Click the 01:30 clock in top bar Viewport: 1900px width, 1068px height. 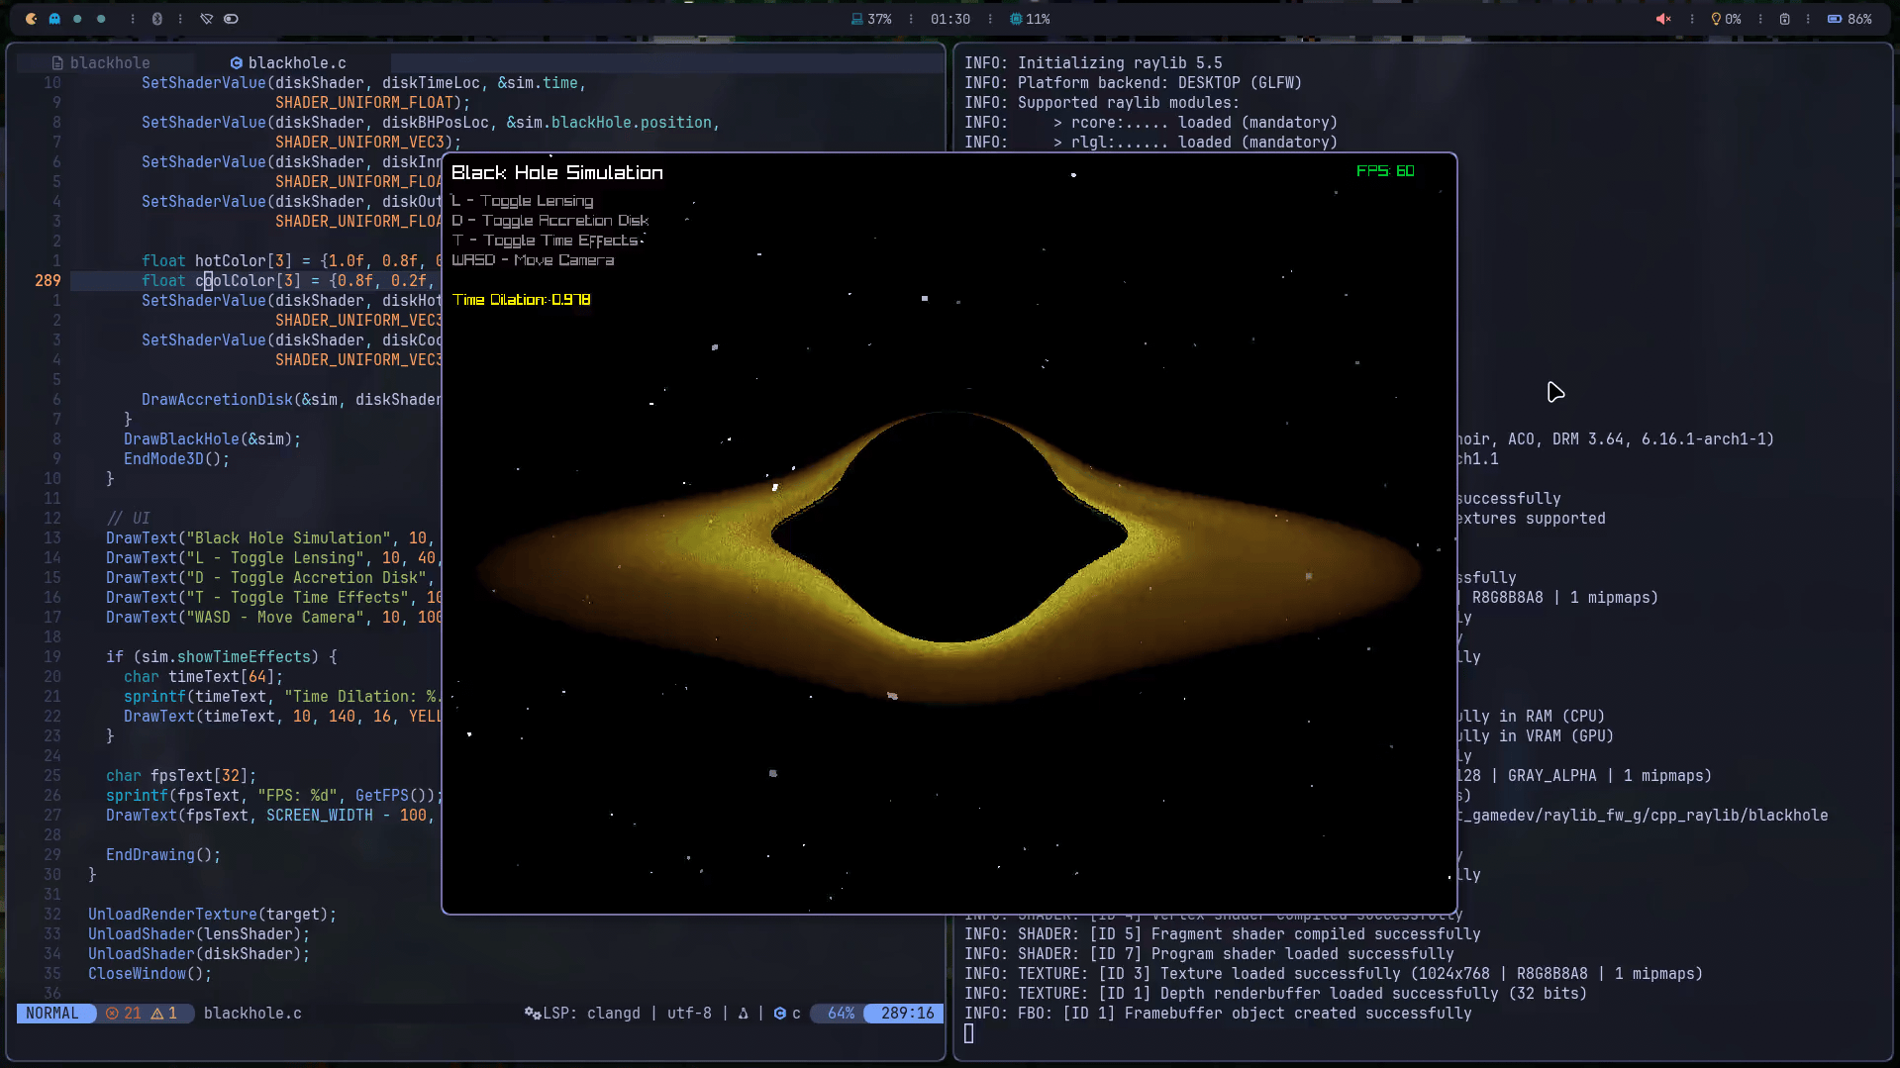pos(950,19)
